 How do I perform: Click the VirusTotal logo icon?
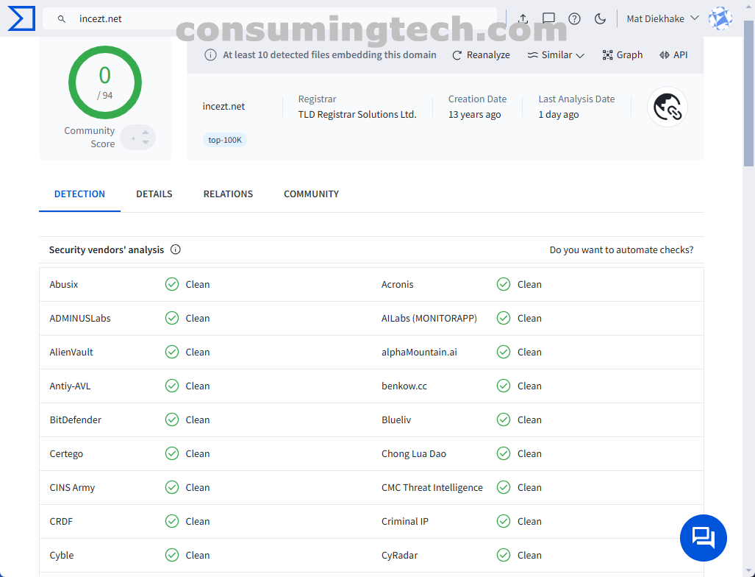tap(21, 18)
